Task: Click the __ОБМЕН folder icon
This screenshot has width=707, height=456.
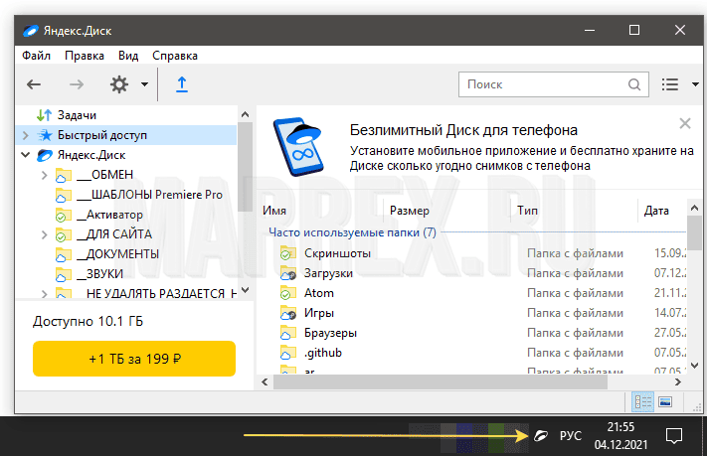Action: 63,175
